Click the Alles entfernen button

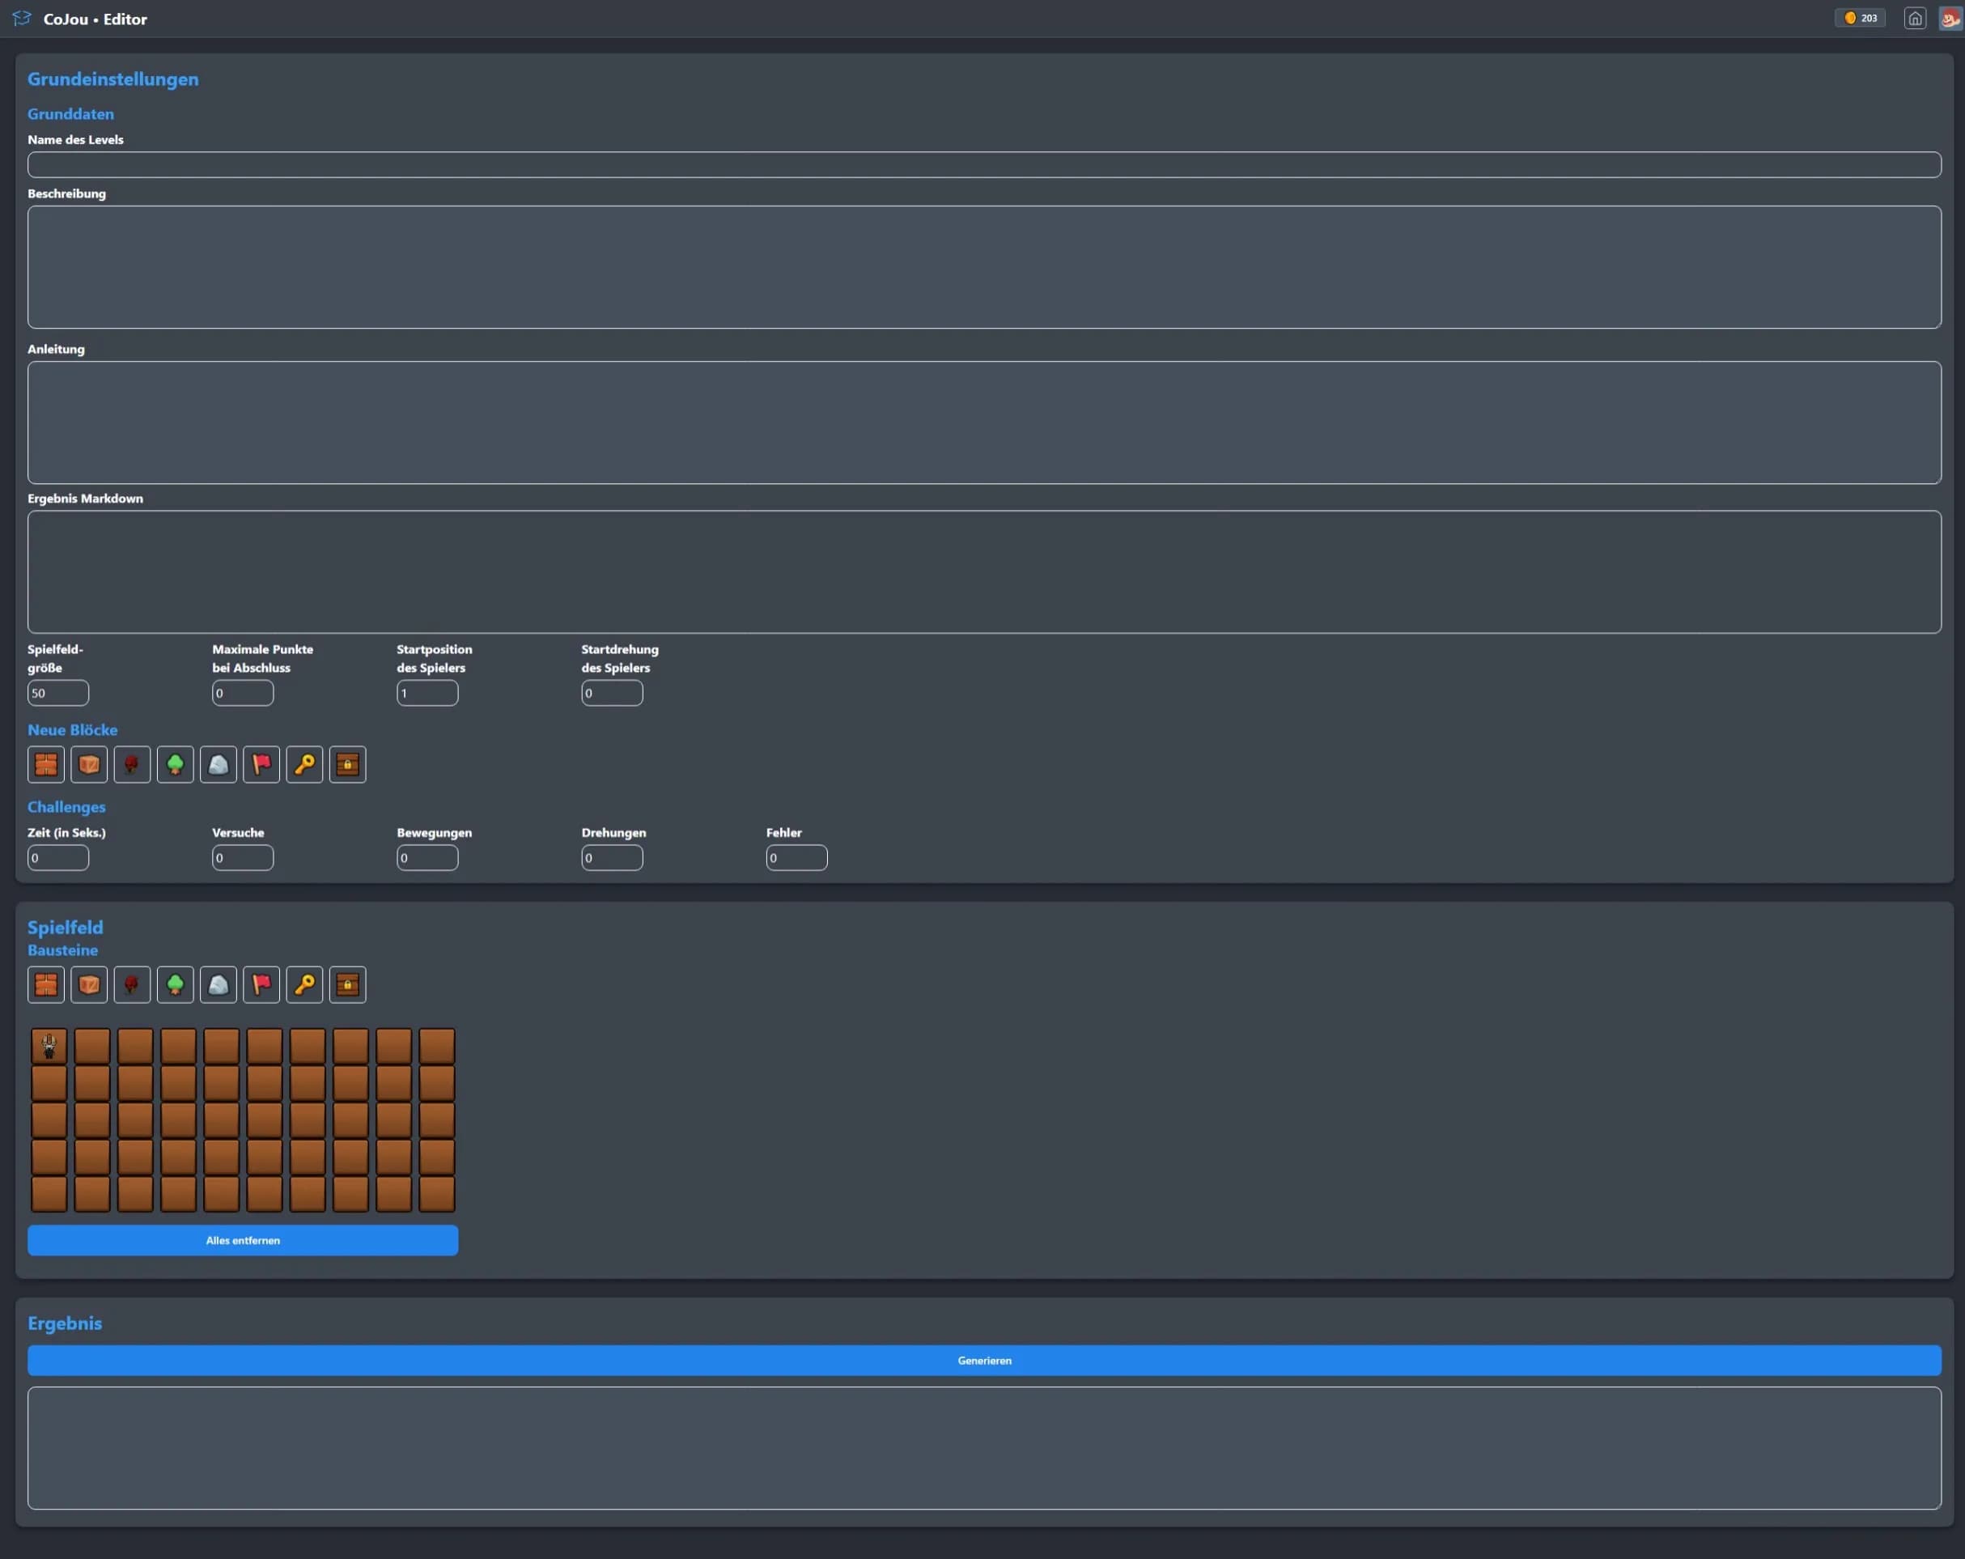click(x=243, y=1240)
